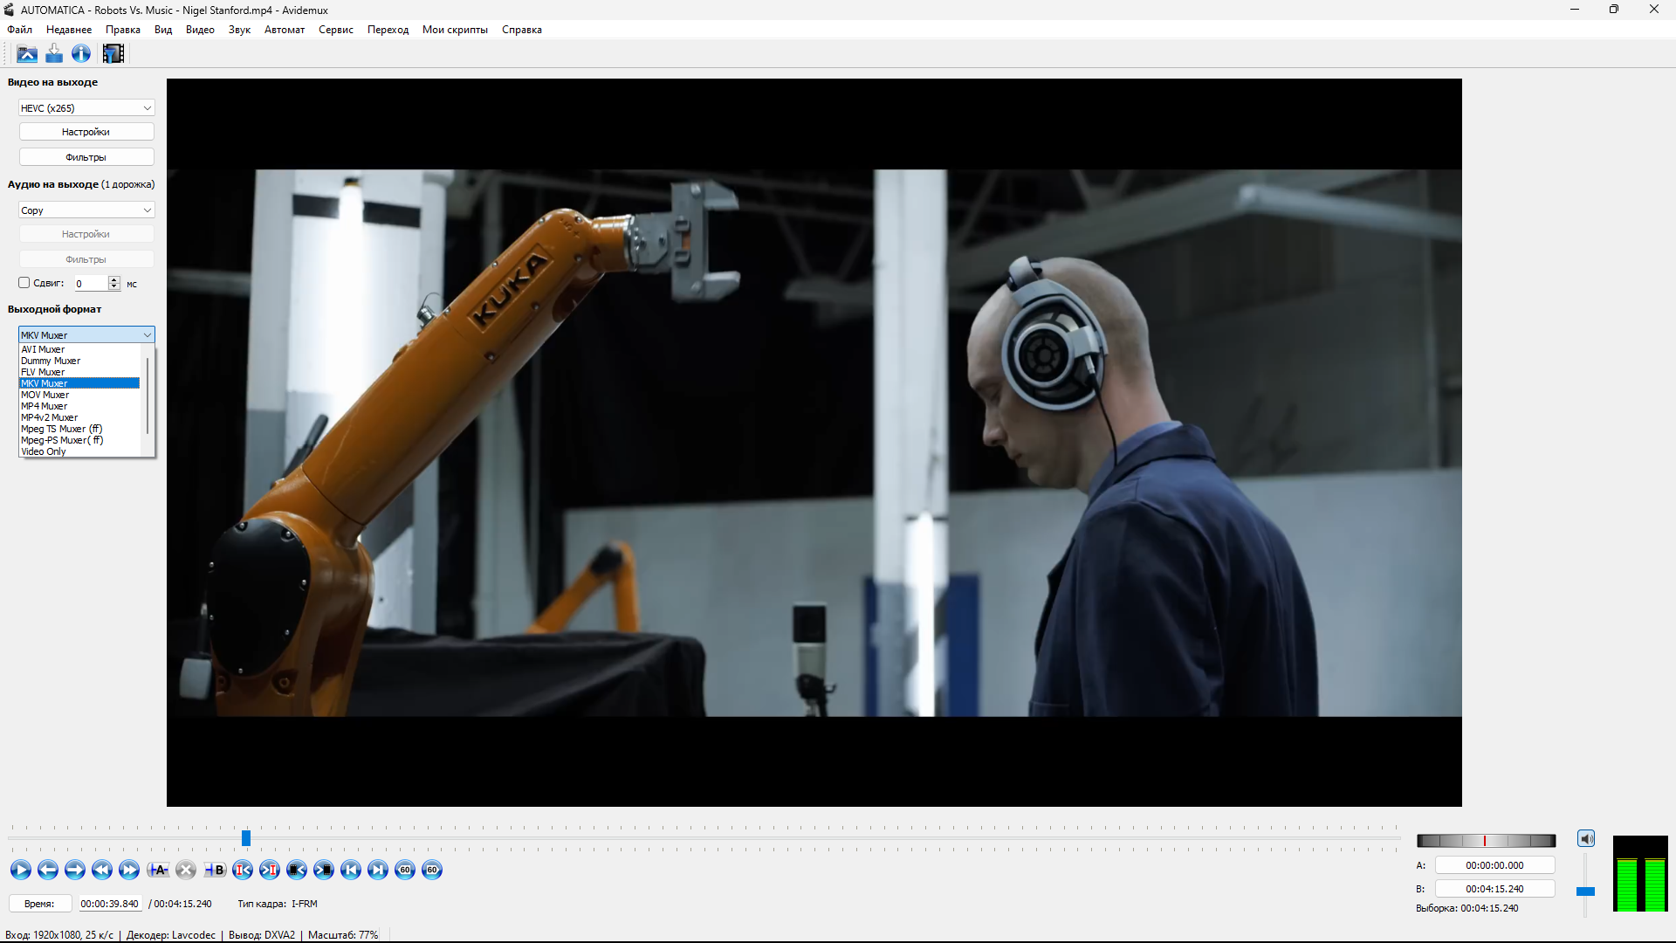Go to next cut point
Image resolution: width=1676 pixels, height=943 pixels.
[x=270, y=870]
